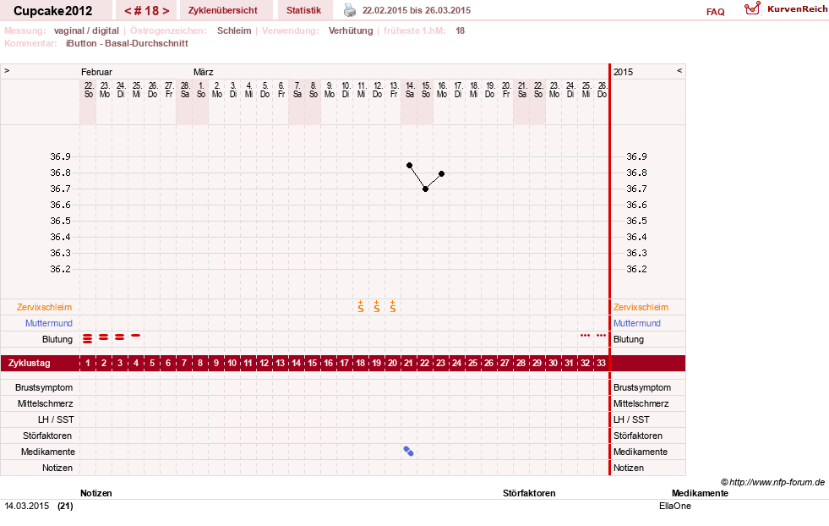
Task: Click the Verhütung usage value
Action: pyautogui.click(x=351, y=30)
